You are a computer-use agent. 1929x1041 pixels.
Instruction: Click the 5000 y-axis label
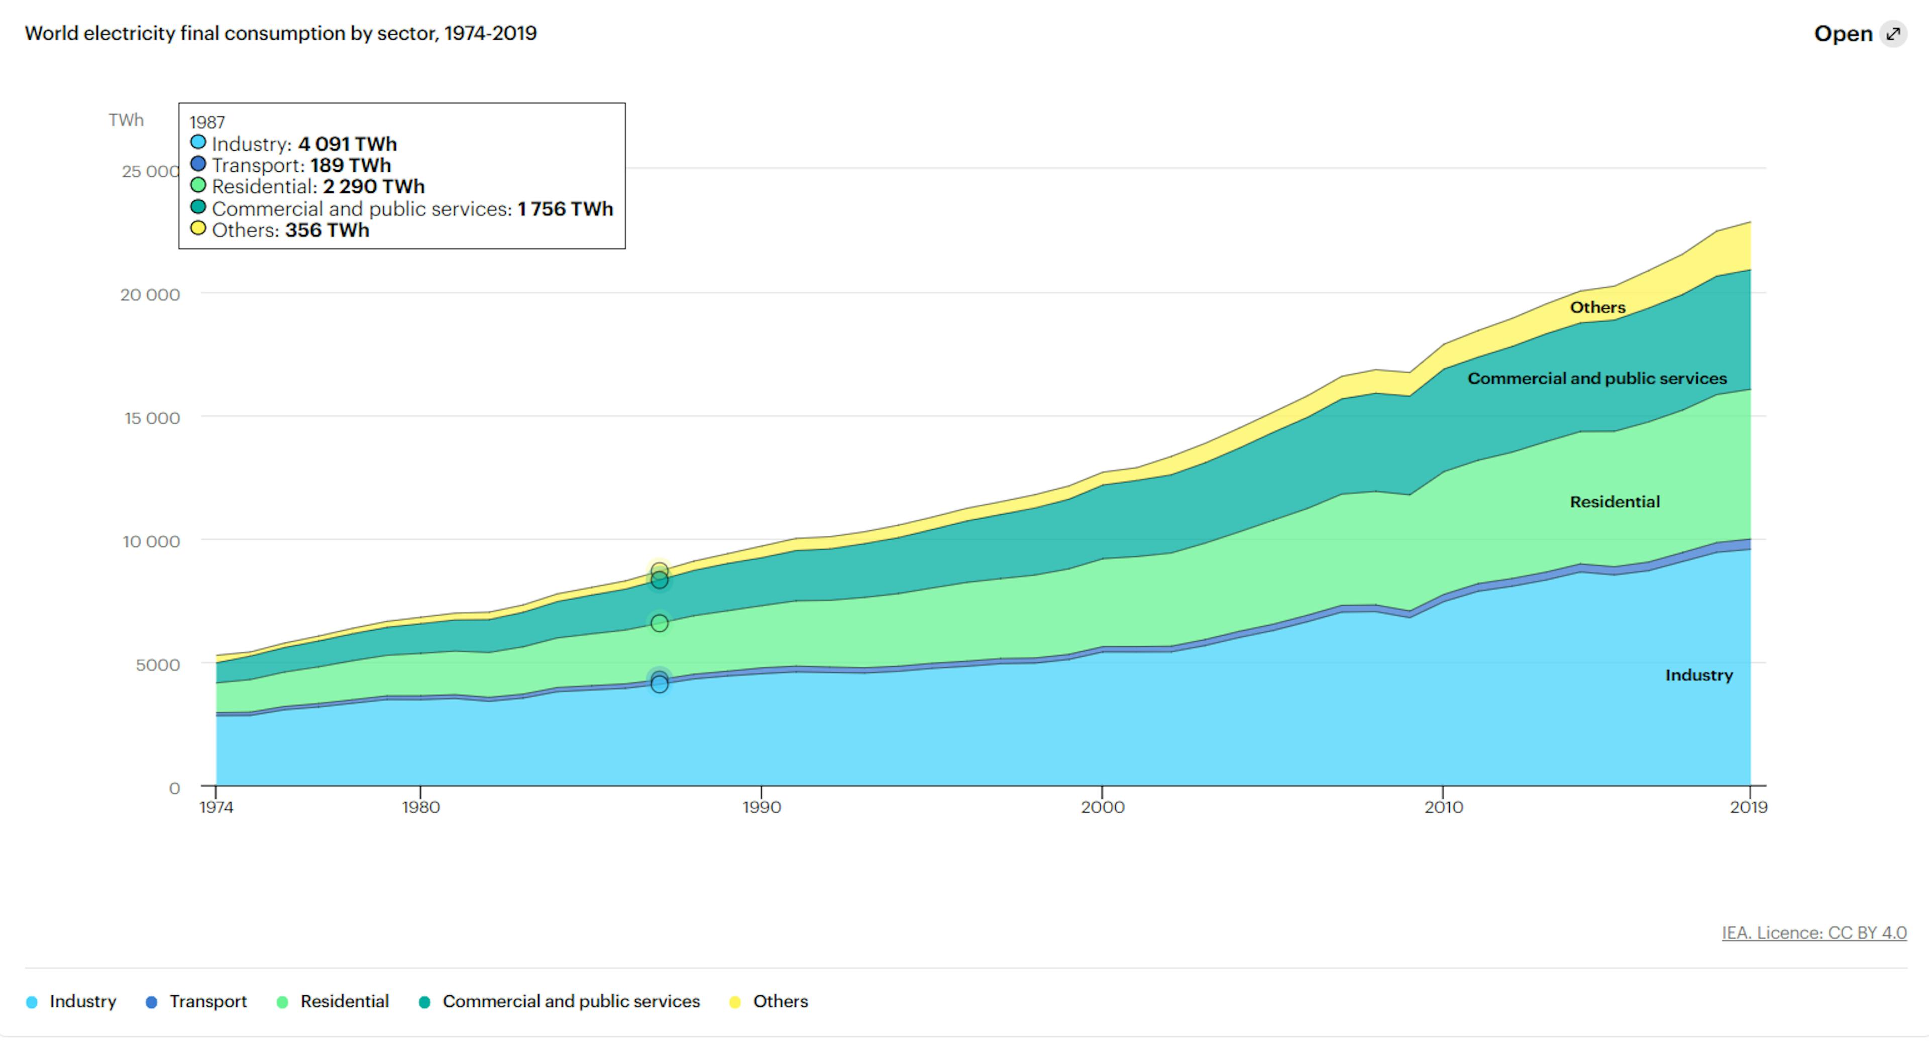pyautogui.click(x=158, y=665)
